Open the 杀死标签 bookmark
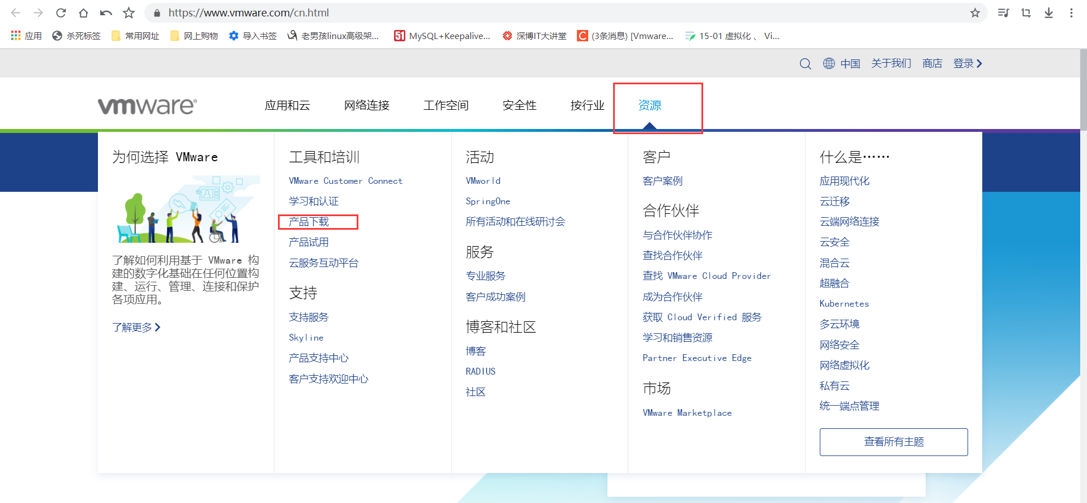 (x=76, y=36)
